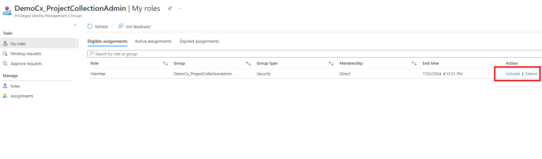Click Extend for the Member role
This screenshot has width=542, height=159.
tap(531, 74)
